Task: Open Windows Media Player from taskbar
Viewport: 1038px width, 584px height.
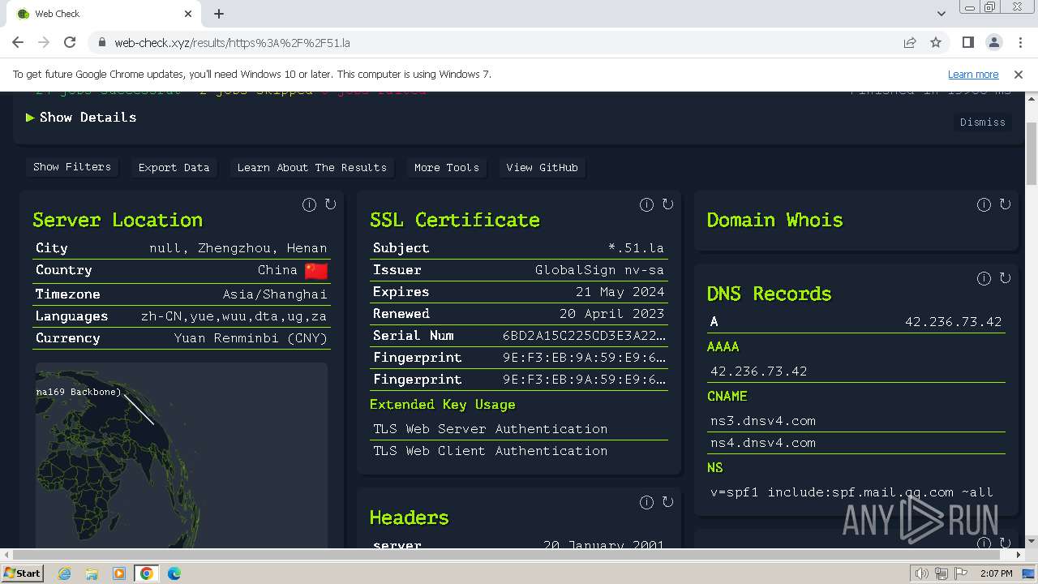Action: (119, 573)
